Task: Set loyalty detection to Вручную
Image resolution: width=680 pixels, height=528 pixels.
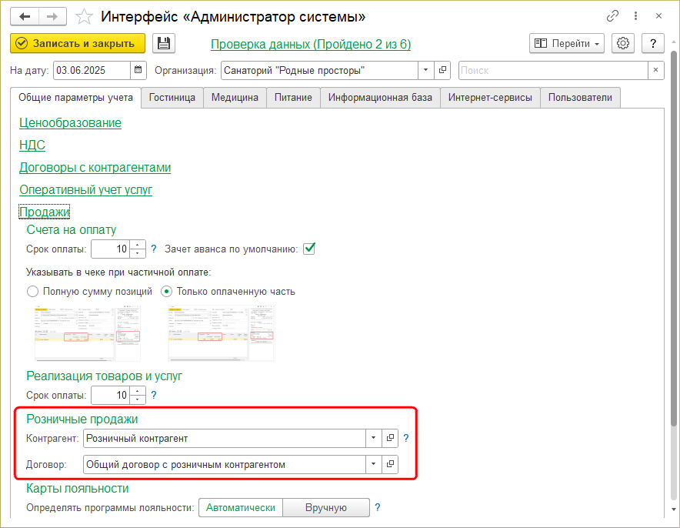Action: click(326, 508)
